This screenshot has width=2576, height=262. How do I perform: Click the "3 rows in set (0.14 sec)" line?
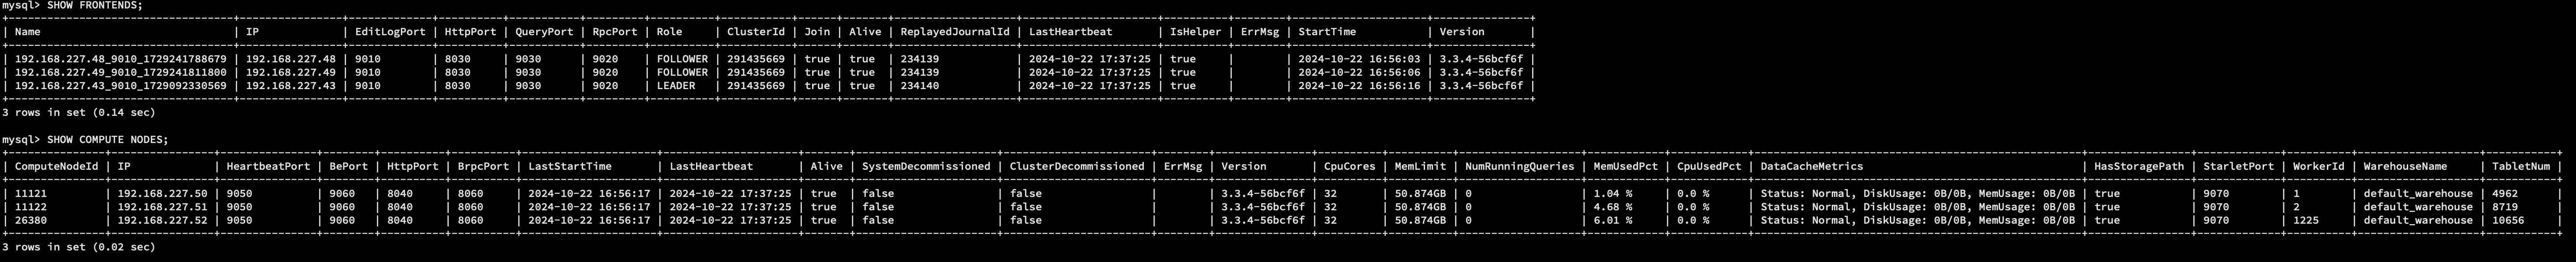pos(79,113)
